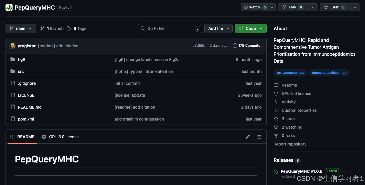Select the proteogenomics topic tag

coord(290,73)
